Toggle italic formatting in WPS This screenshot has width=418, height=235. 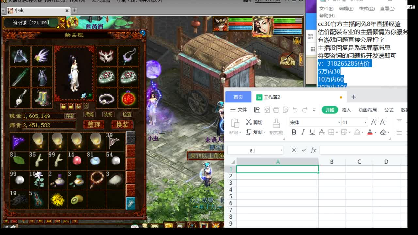(303, 132)
